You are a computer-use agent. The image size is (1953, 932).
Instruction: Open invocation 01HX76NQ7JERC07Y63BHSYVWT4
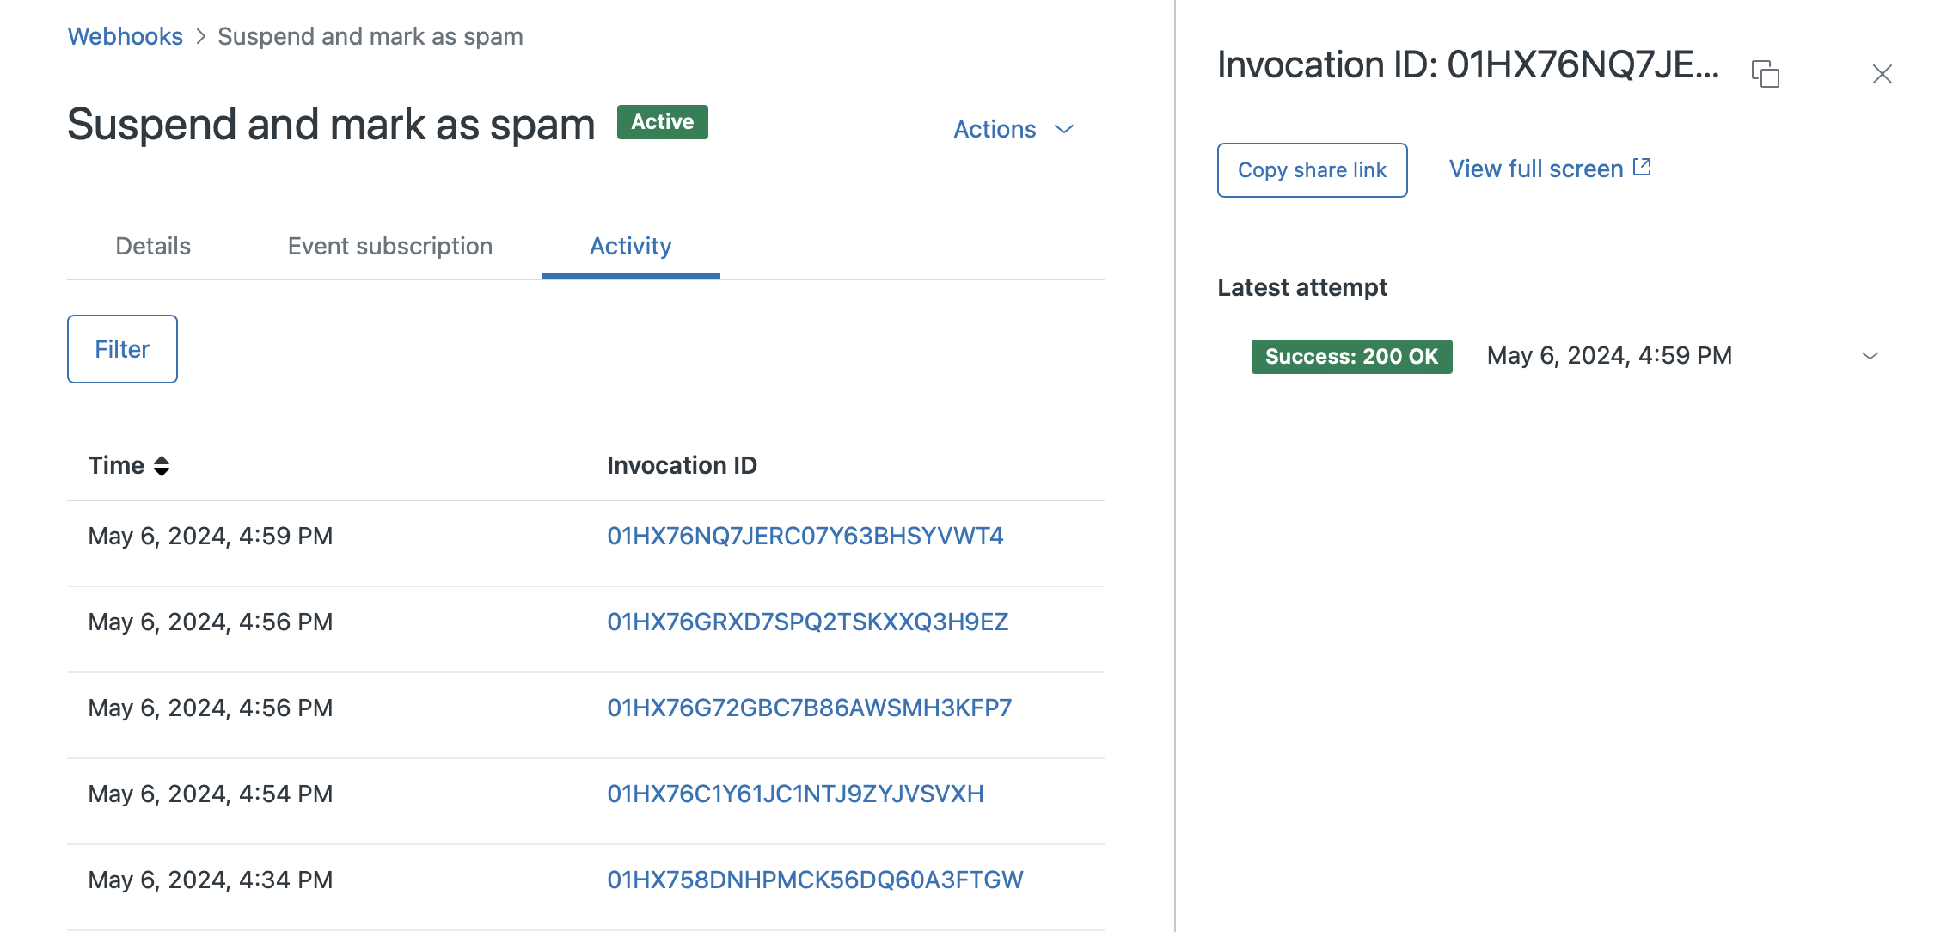805,536
